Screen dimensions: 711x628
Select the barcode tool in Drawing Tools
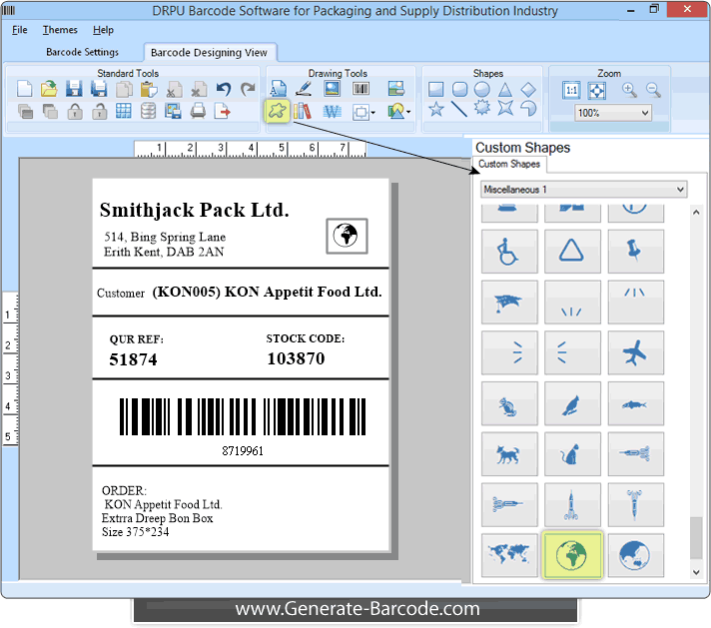[x=360, y=89]
